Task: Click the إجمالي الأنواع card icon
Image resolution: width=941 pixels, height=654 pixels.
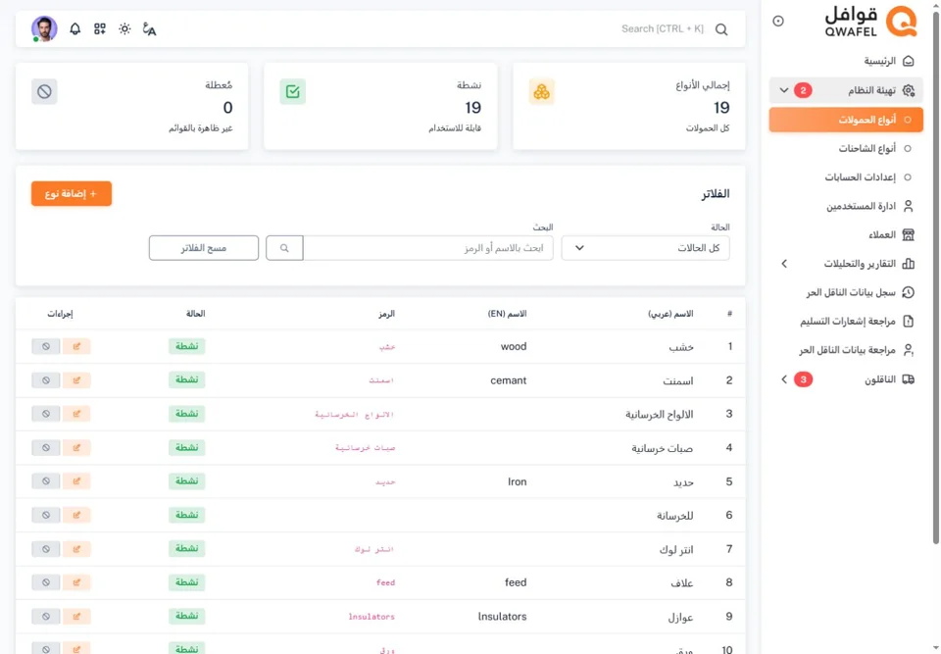Action: pos(541,91)
